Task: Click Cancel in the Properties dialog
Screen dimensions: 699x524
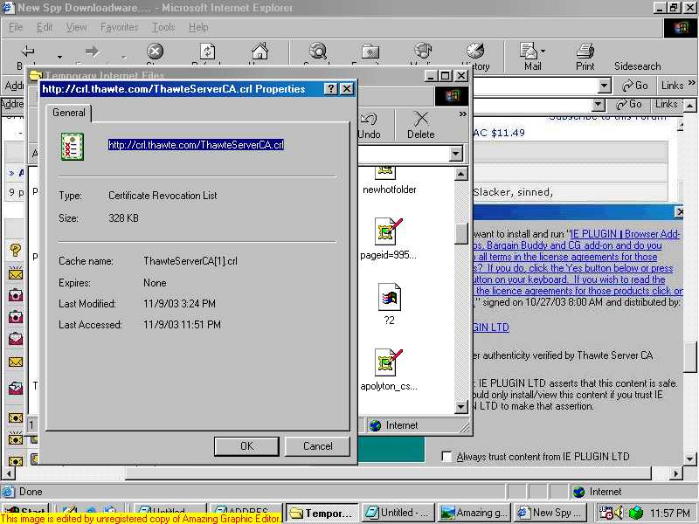Action: click(317, 446)
